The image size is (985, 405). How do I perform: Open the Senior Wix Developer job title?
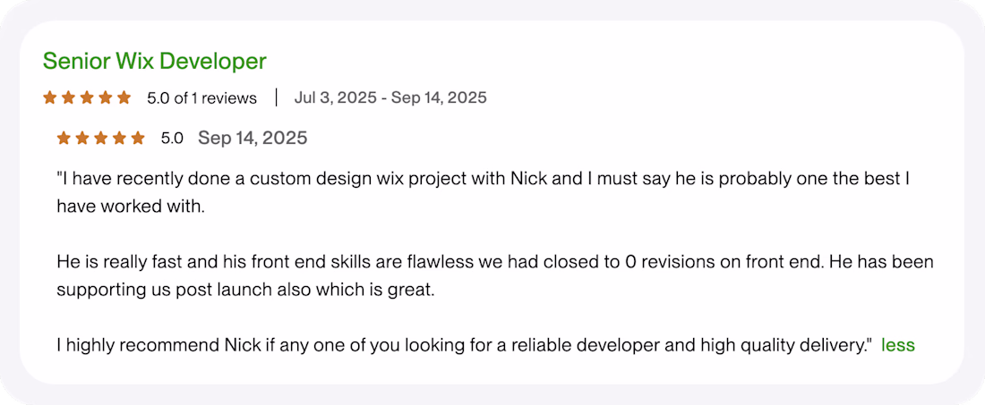[154, 61]
